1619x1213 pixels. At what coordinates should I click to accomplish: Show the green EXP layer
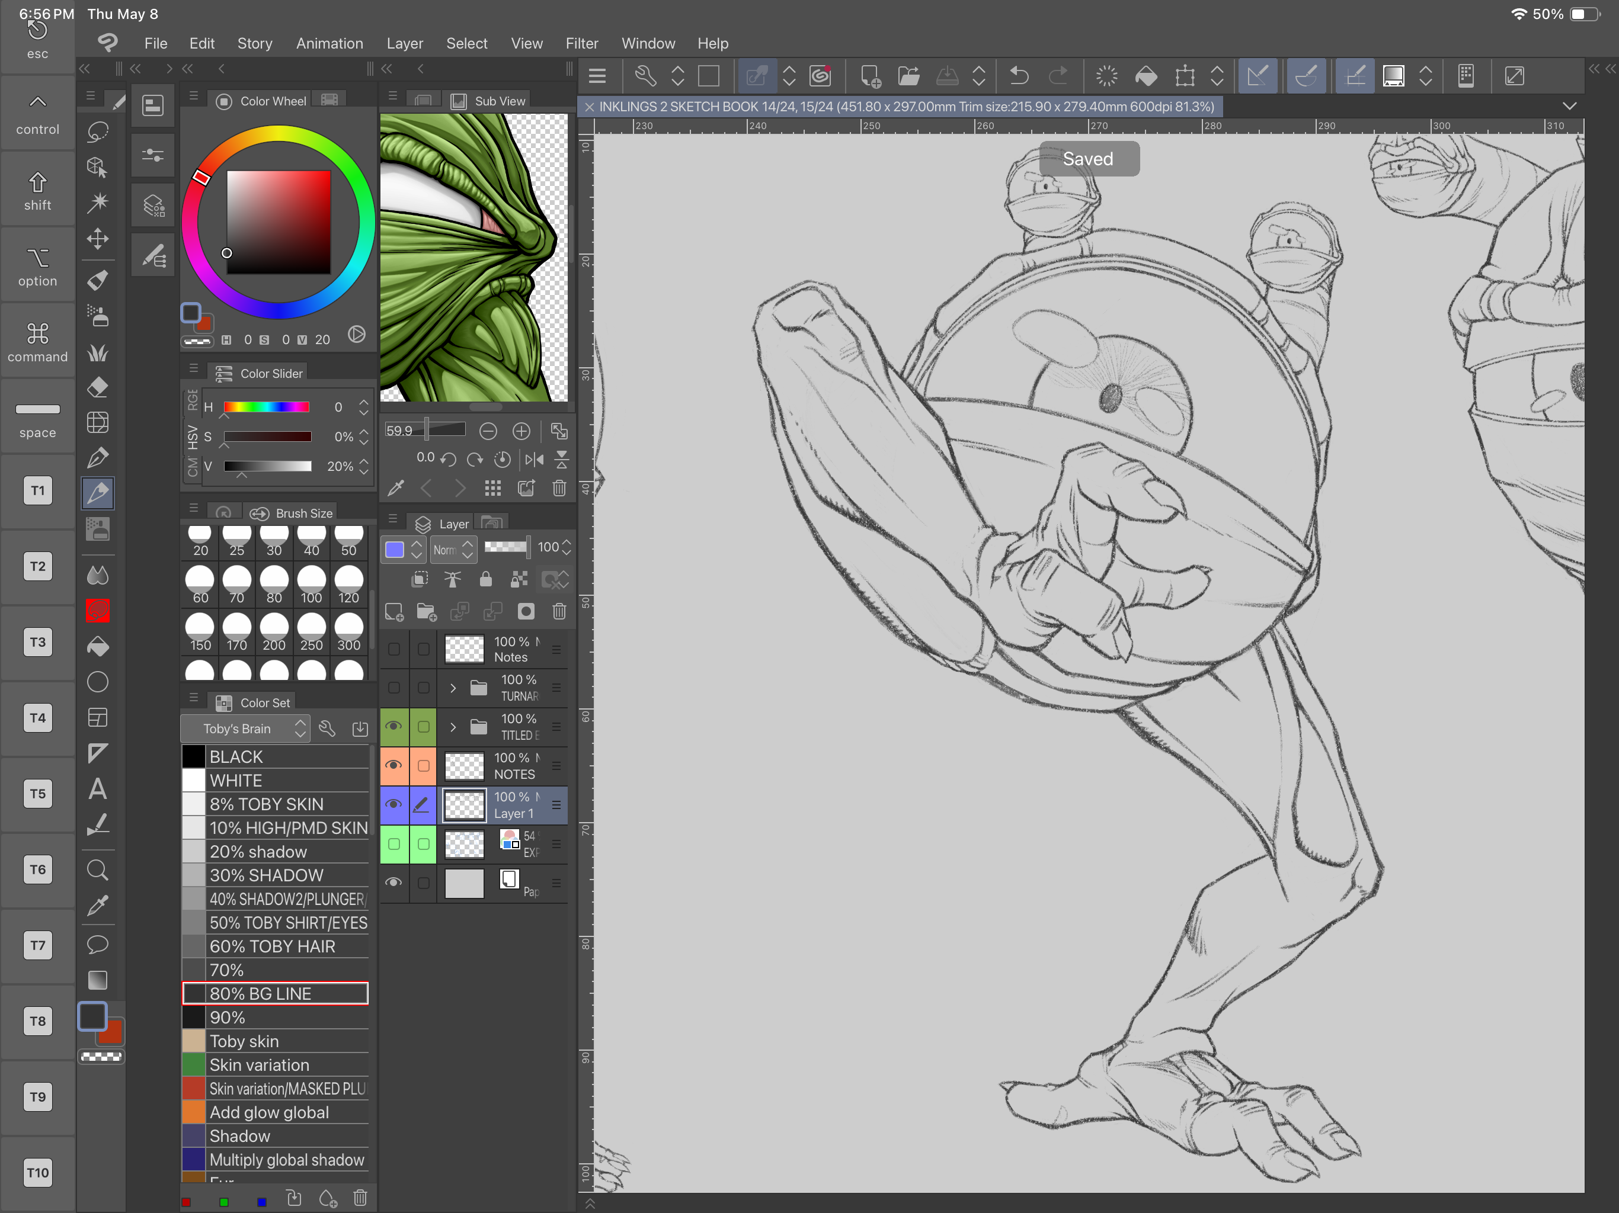click(393, 843)
